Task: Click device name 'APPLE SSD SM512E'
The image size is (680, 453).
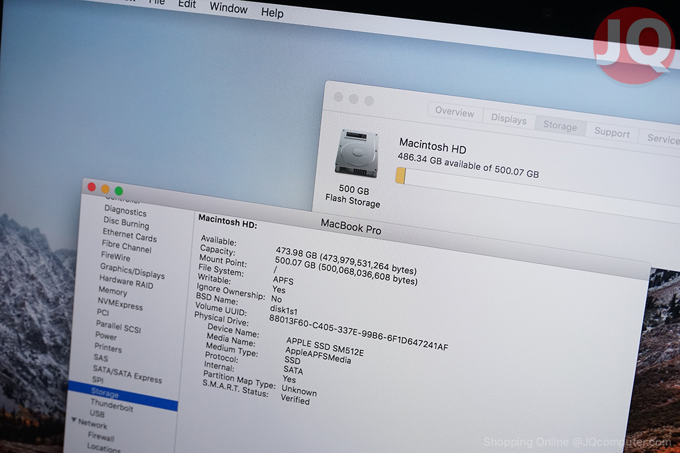Action: (325, 346)
